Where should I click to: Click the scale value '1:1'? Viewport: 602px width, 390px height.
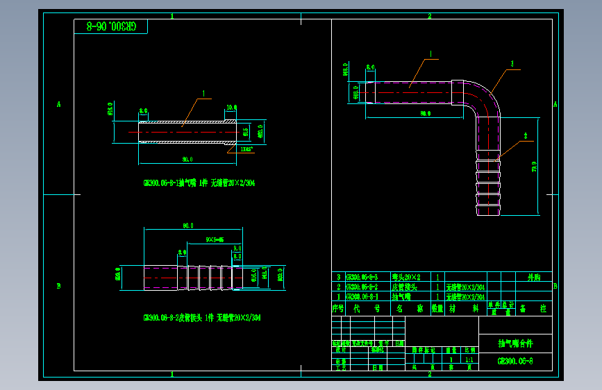(x=469, y=360)
